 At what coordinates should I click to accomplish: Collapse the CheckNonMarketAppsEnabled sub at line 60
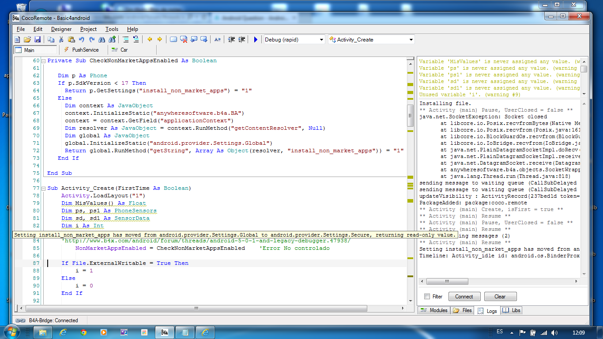click(x=44, y=60)
